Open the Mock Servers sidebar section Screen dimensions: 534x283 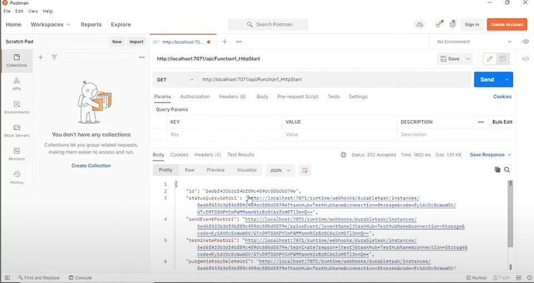pos(17,131)
